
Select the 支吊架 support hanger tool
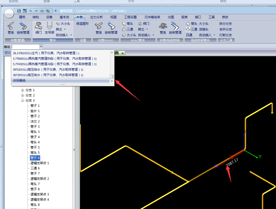[x=49, y=28]
